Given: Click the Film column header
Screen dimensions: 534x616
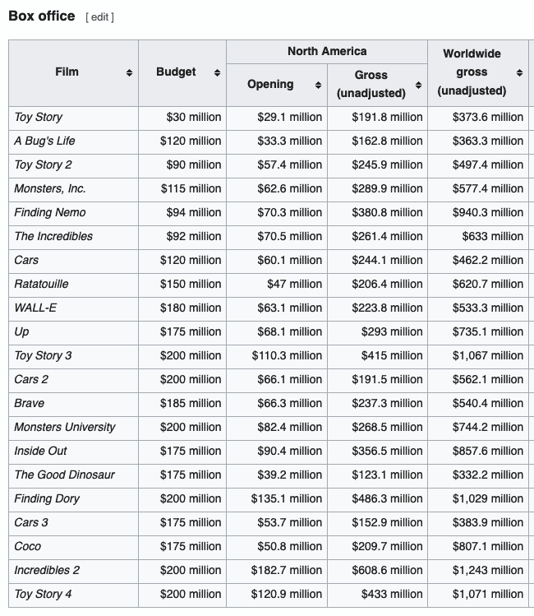Looking at the screenshot, I should [67, 72].
